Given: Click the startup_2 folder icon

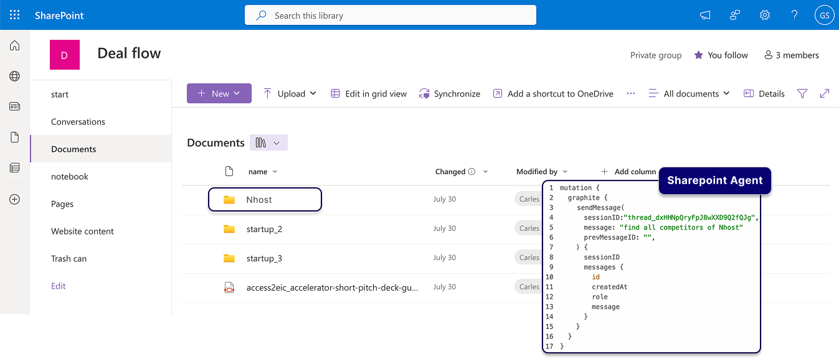Looking at the screenshot, I should point(229,229).
